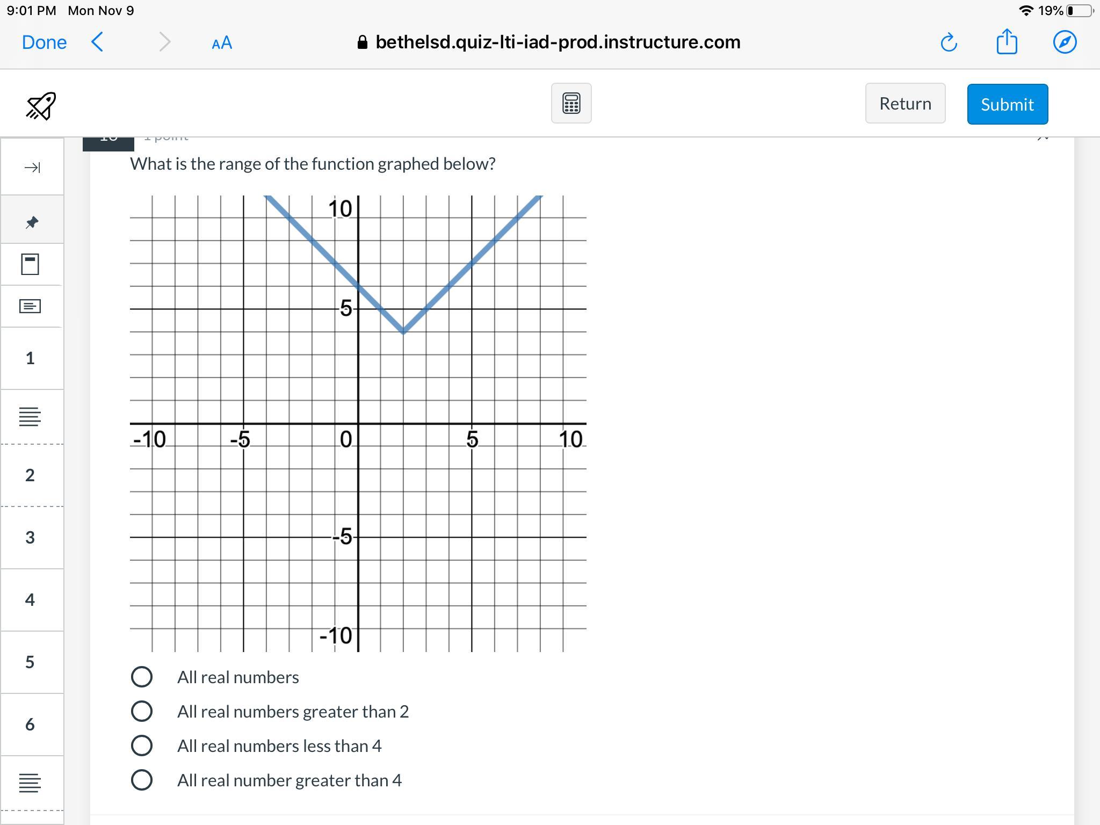Jump to question 3 in sidebar

pyautogui.click(x=30, y=537)
